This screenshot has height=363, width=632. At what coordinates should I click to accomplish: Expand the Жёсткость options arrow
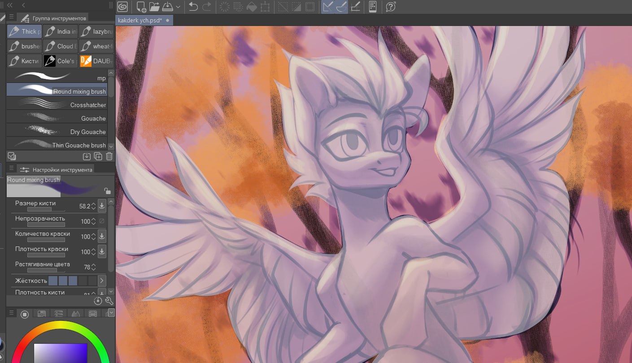[x=102, y=281]
